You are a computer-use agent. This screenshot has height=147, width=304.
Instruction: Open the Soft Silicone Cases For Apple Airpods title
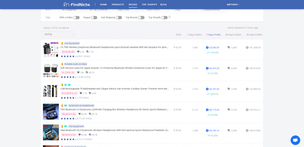(x=115, y=68)
